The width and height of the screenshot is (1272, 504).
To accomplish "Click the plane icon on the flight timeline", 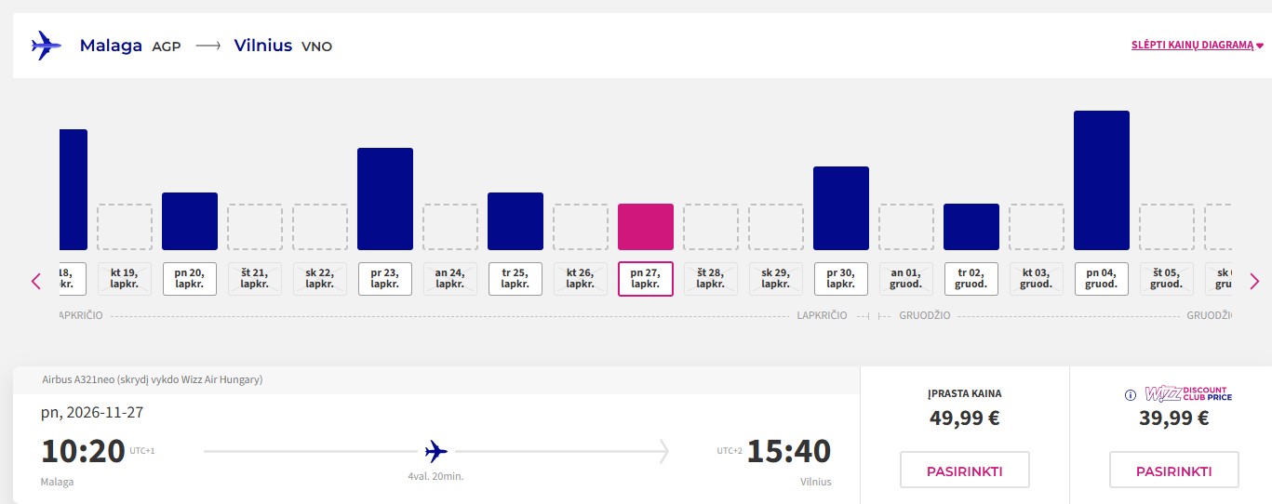I will [x=435, y=452].
